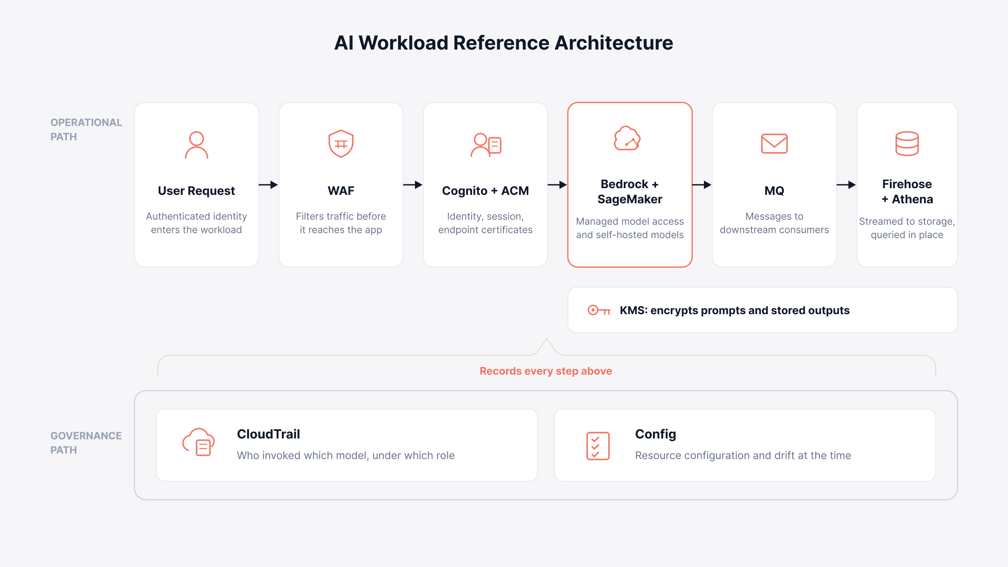The height and width of the screenshot is (567, 1008).
Task: Click the MQ envelope icon
Action: 774,144
